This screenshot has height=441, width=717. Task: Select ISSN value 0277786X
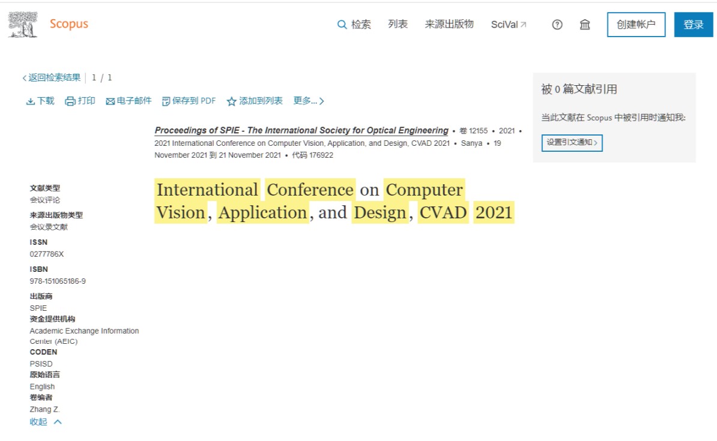click(47, 254)
